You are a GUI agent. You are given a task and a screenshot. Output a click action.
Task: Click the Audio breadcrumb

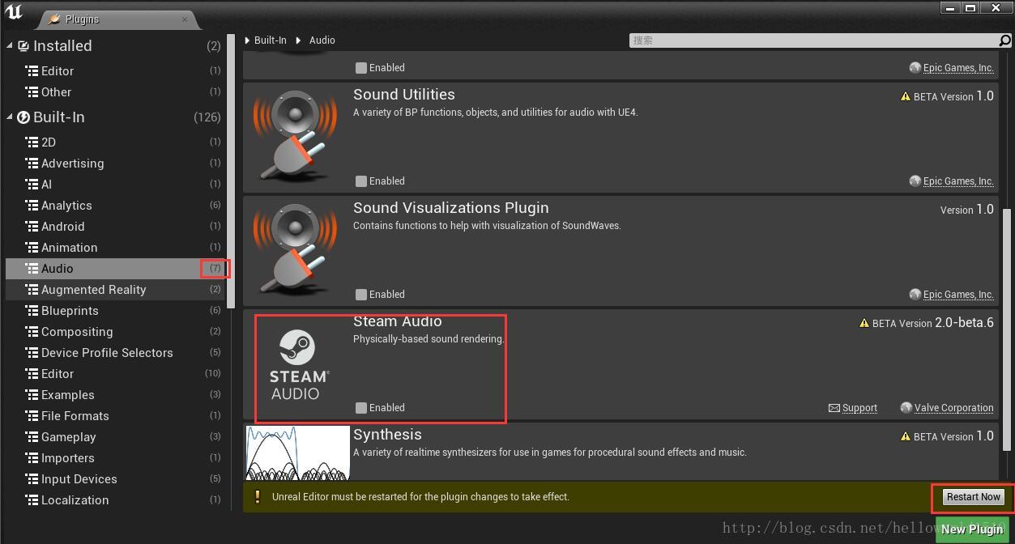(322, 40)
